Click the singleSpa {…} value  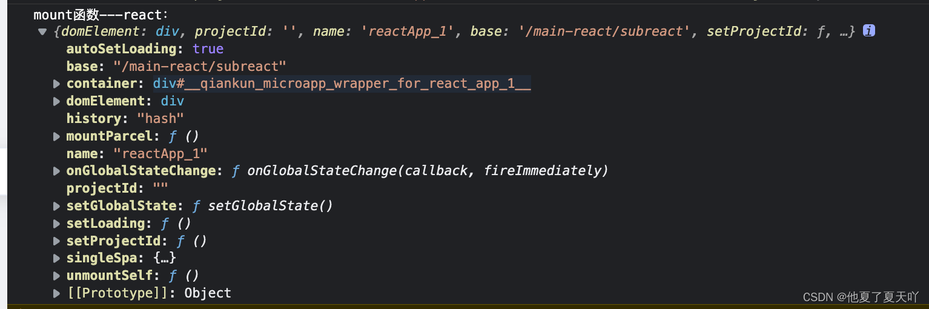(164, 259)
